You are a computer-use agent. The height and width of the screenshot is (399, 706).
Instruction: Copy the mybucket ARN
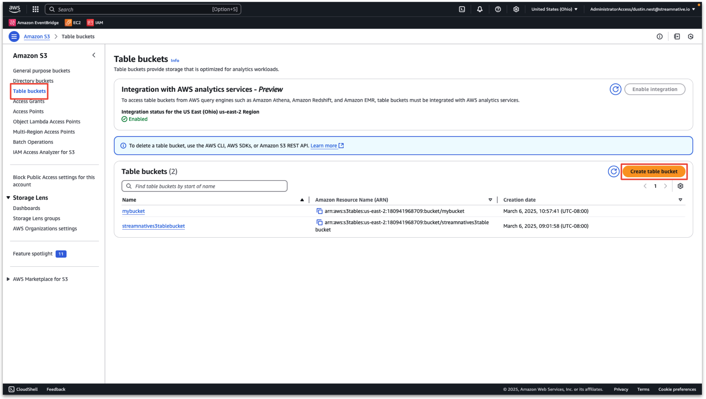[319, 211]
